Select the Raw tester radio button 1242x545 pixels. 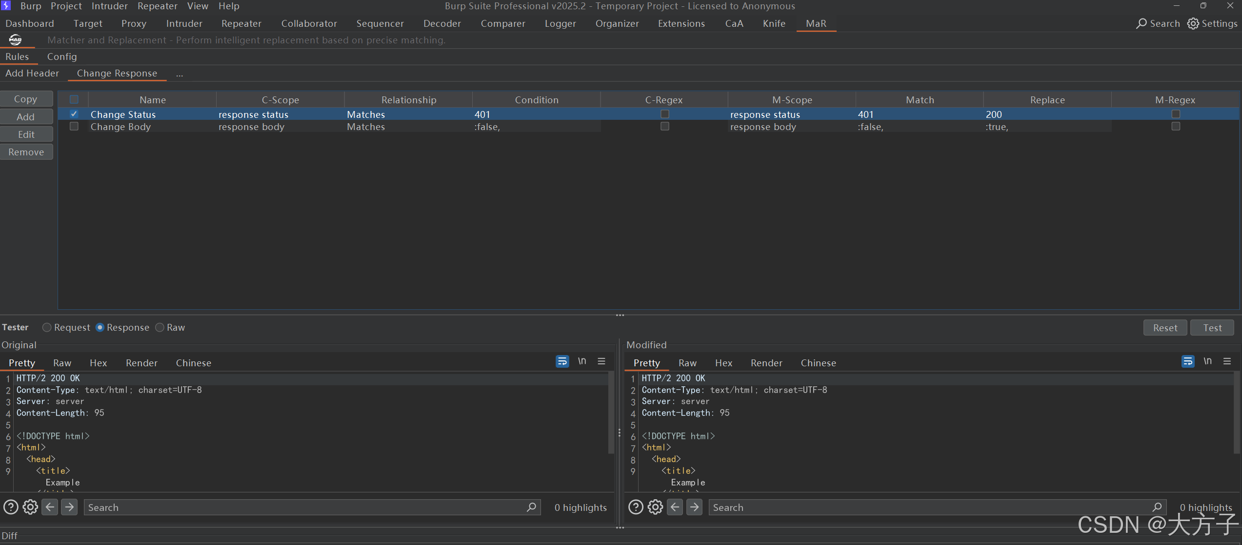click(x=160, y=327)
